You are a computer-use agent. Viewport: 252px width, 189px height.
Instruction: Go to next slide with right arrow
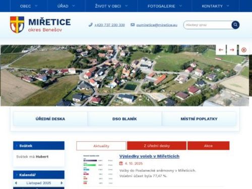point(232,50)
